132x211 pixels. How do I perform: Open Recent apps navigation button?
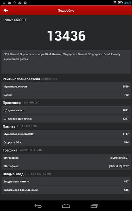(94, 206)
